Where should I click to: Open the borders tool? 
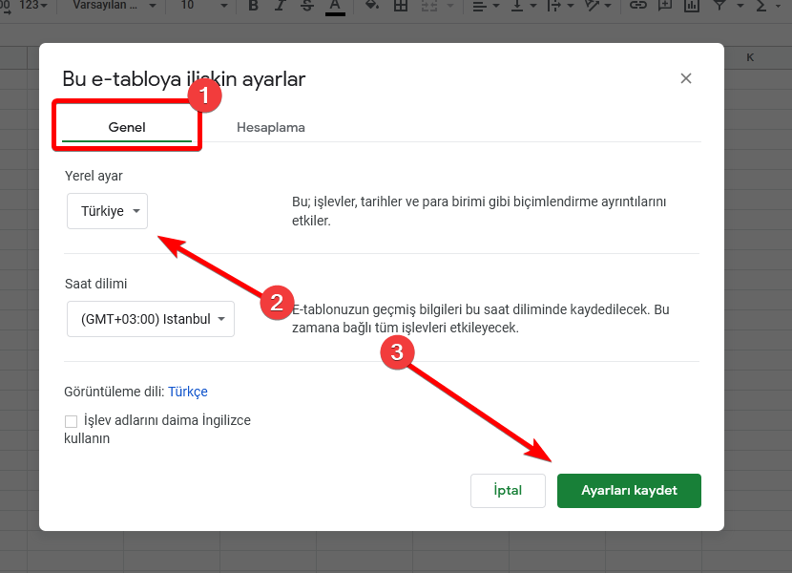401,6
